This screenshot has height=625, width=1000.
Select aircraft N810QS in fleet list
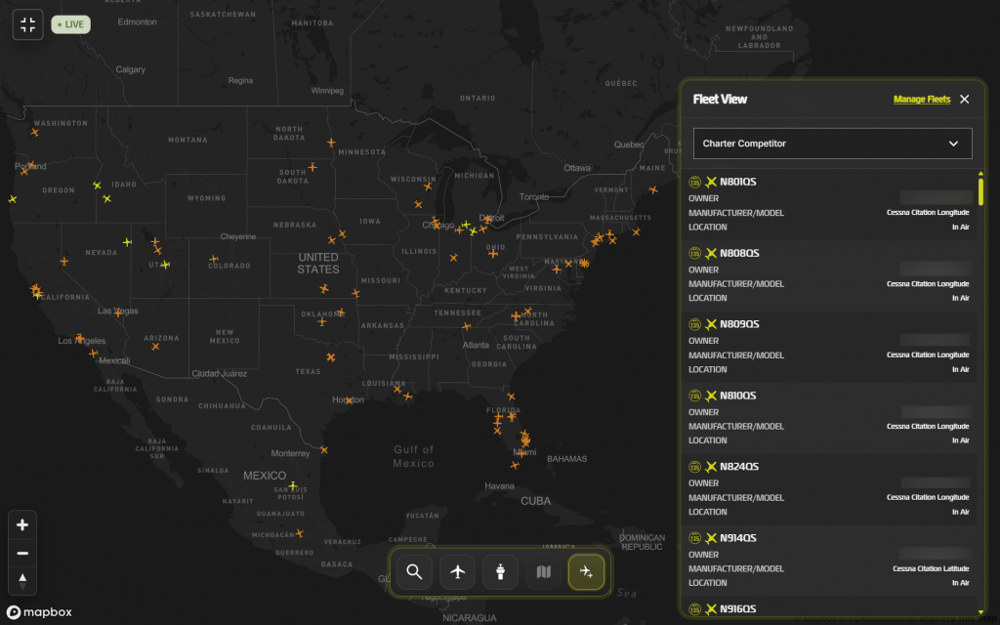click(x=738, y=396)
